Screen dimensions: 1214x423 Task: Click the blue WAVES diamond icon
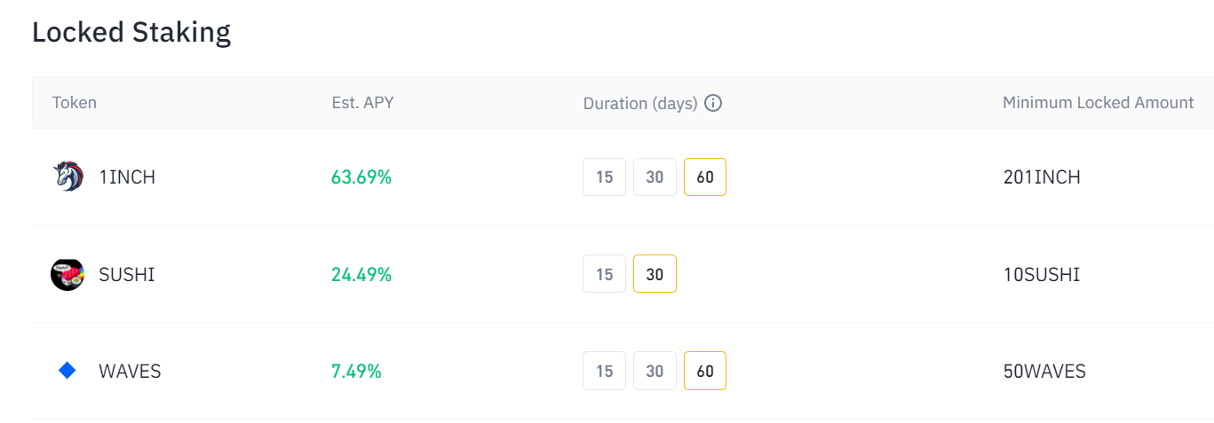click(x=67, y=371)
